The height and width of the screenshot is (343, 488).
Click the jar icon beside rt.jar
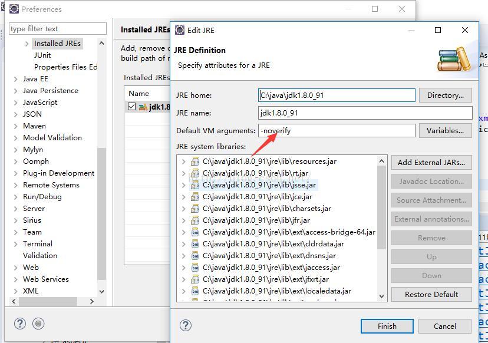[x=195, y=173]
